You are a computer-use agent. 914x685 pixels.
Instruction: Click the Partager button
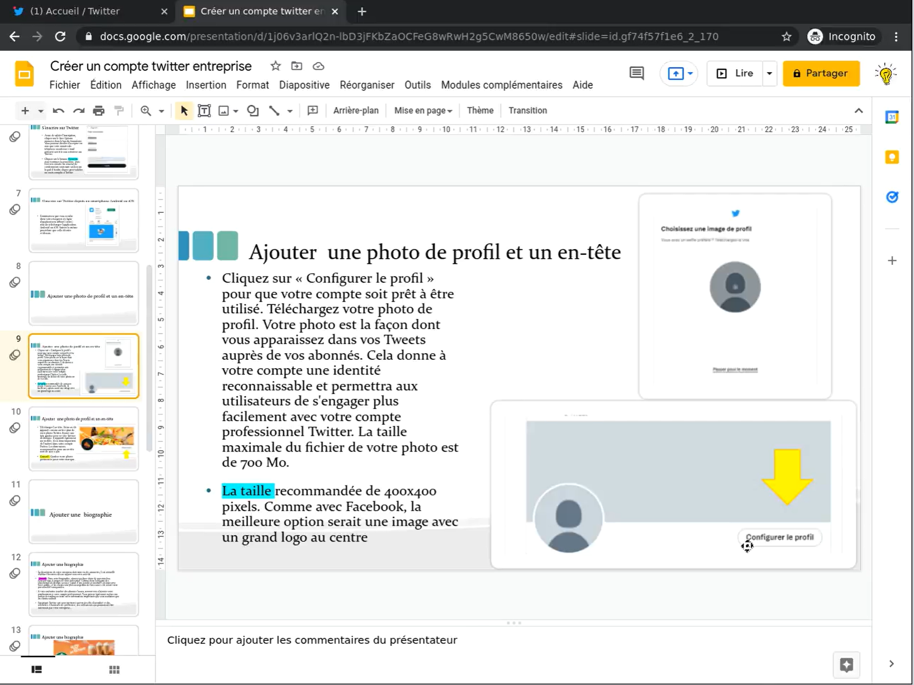pos(821,73)
